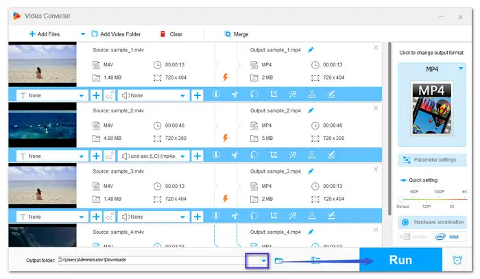This screenshot has width=480, height=279.
Task: Open watermark tool for sample_1
Action: tap(311, 94)
